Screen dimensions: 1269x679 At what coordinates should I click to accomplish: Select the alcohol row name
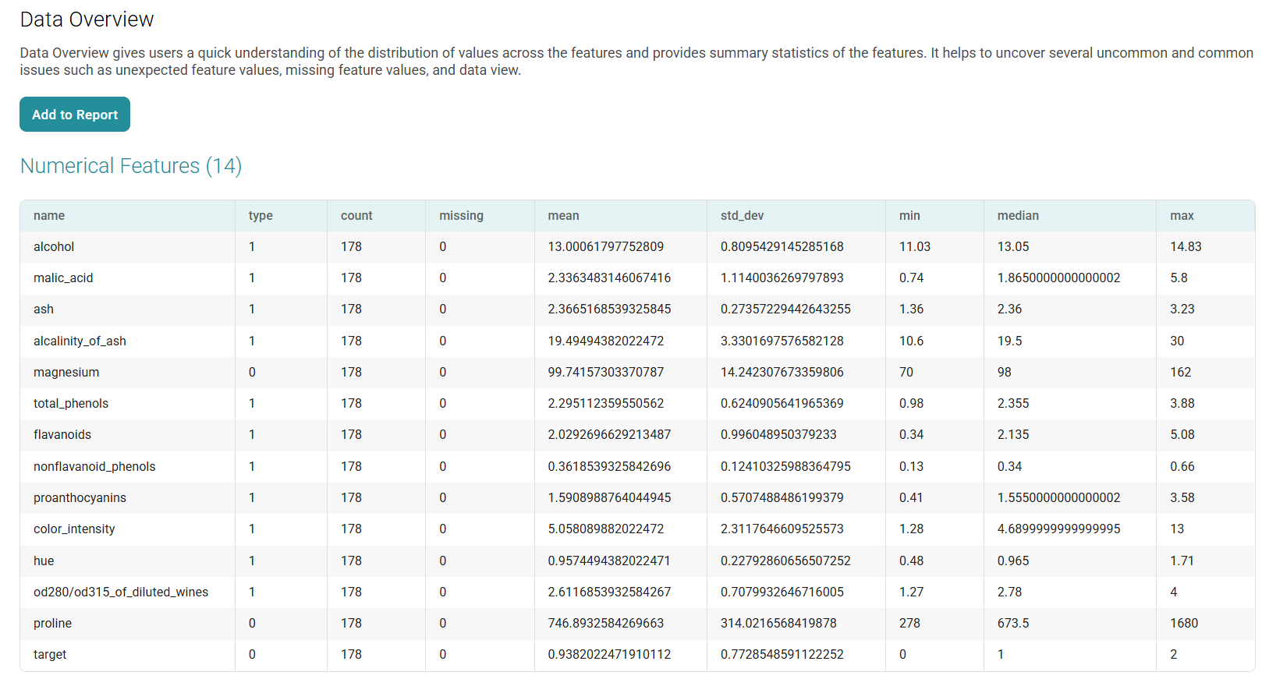pos(54,247)
